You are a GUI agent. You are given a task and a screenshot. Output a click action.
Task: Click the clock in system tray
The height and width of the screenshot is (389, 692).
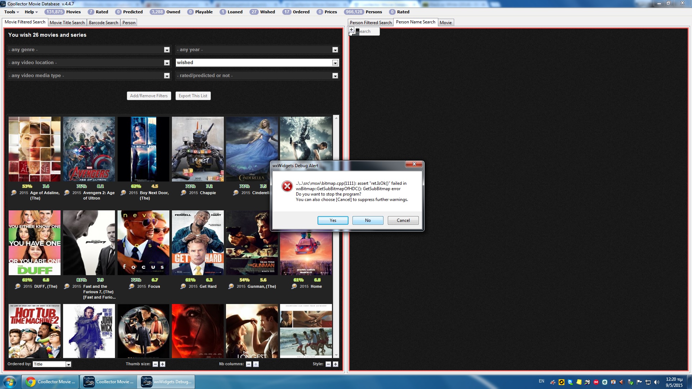tap(674, 382)
